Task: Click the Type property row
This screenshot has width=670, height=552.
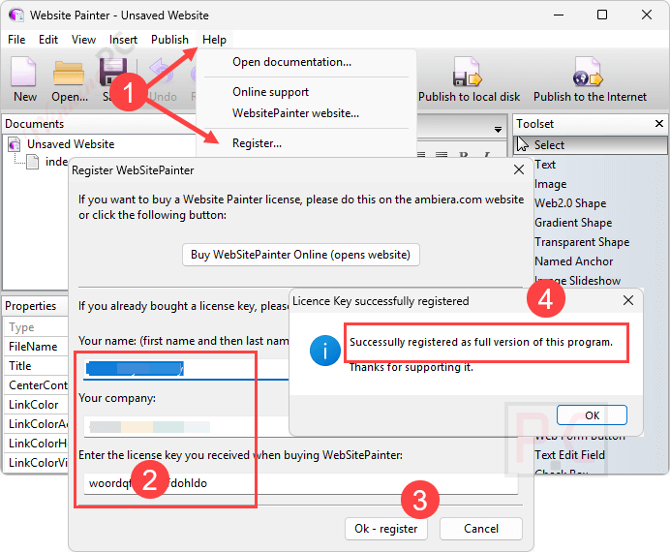Action: click(x=36, y=327)
